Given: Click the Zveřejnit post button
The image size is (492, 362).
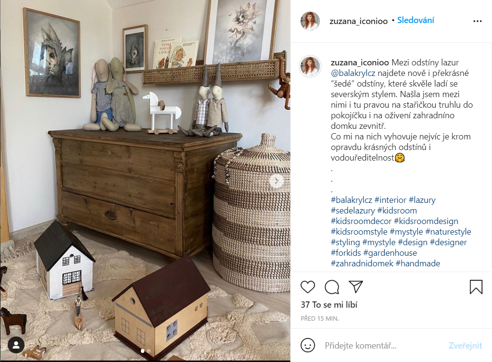Looking at the screenshot, I should (x=465, y=346).
